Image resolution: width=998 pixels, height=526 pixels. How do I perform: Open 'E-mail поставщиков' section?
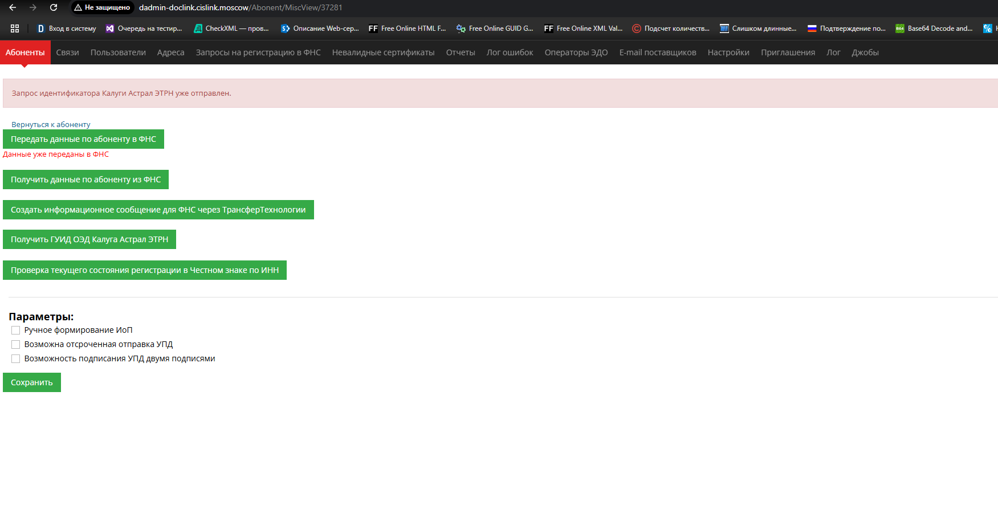click(658, 52)
